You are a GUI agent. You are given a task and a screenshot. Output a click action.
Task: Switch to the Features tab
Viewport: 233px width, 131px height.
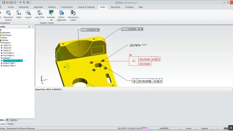click(52, 7)
